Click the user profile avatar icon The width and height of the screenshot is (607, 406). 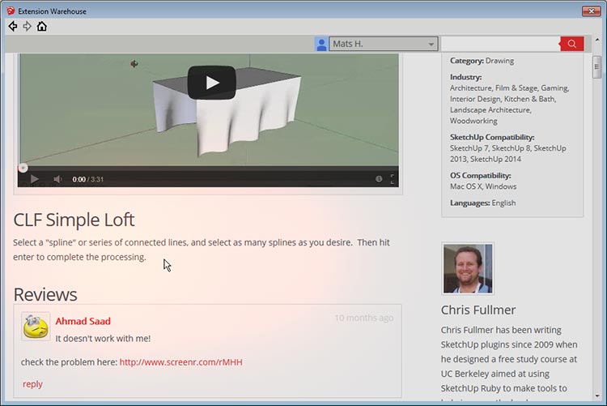pos(321,44)
